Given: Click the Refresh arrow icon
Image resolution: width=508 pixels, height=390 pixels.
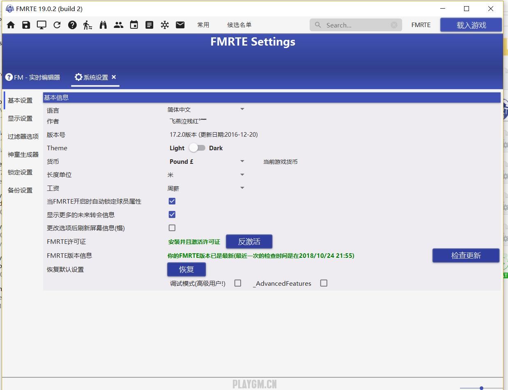Looking at the screenshot, I should point(57,25).
